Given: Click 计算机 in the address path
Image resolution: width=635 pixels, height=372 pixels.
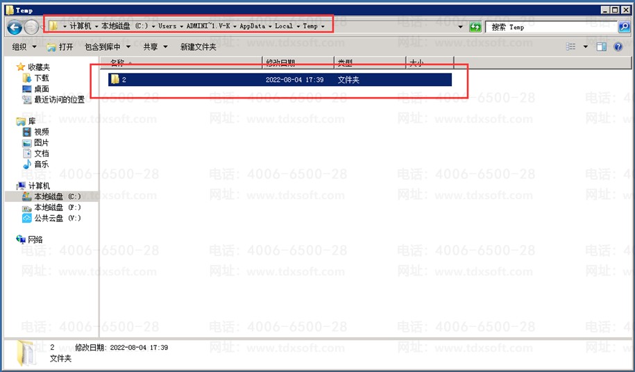Looking at the screenshot, I should tap(81, 26).
